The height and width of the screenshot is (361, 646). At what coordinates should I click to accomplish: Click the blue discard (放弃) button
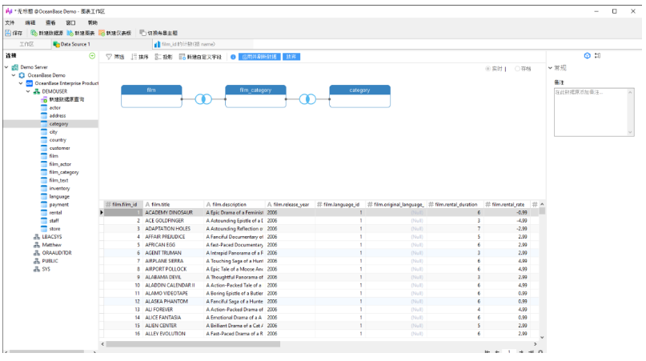291,57
